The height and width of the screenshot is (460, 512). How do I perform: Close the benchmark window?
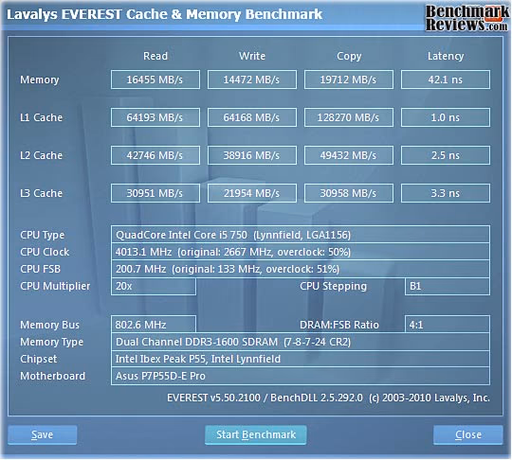tap(468, 434)
